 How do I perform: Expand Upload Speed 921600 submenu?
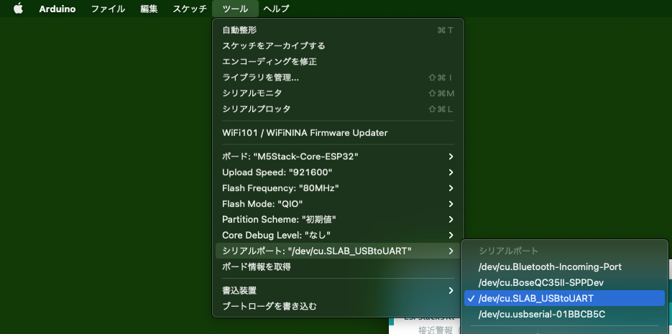(x=338, y=172)
